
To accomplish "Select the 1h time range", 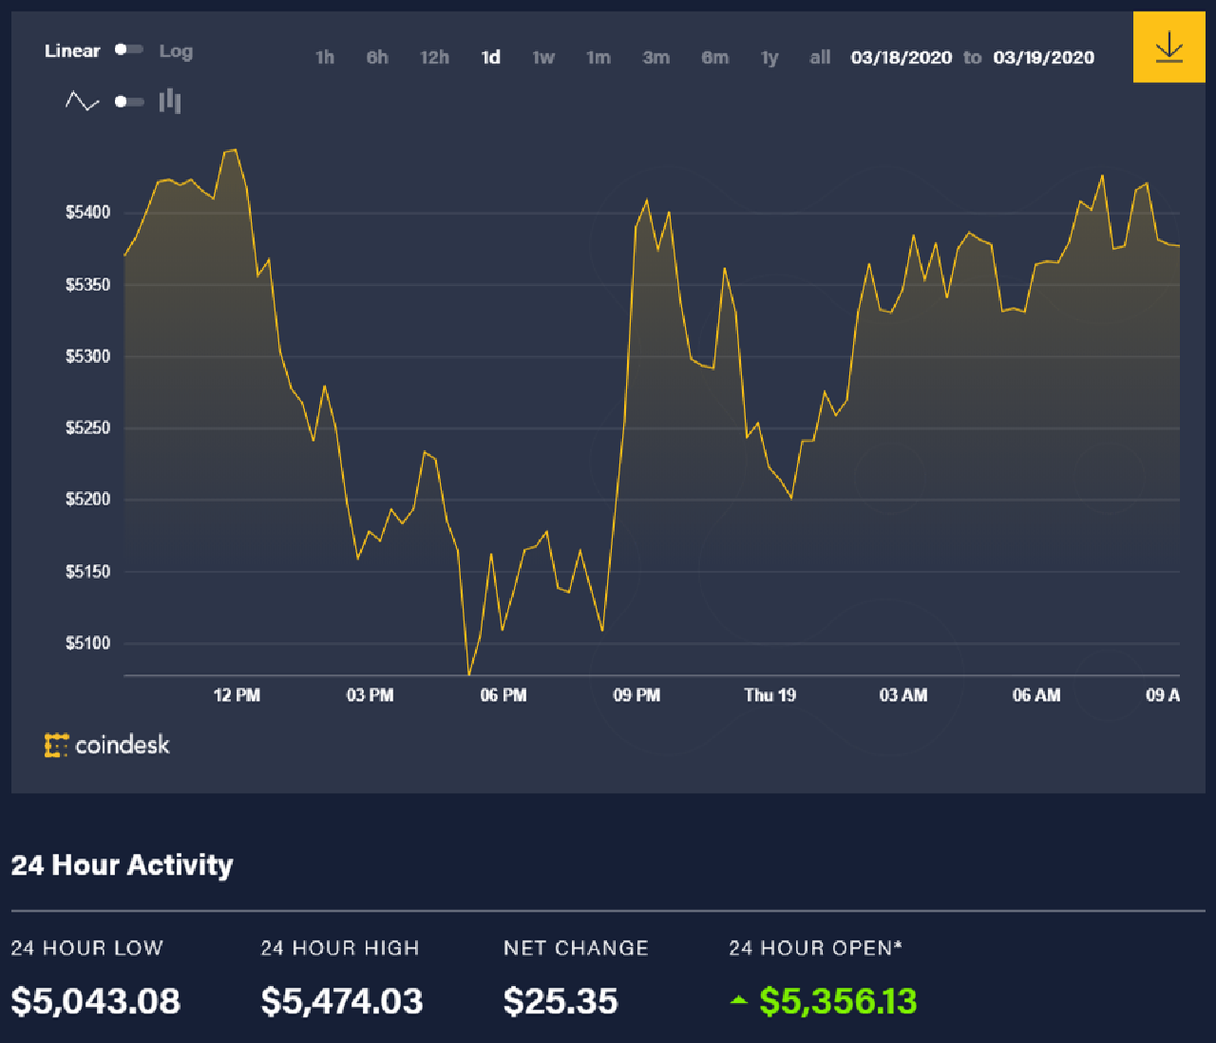I will [x=325, y=58].
